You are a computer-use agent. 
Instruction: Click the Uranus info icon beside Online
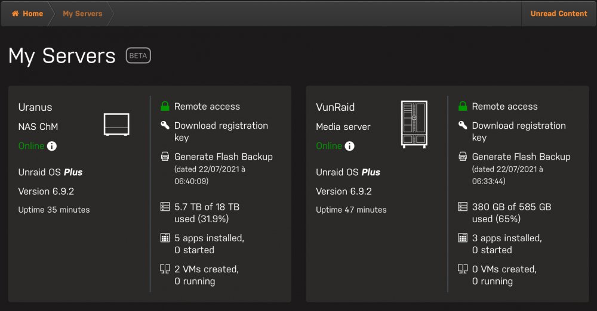(x=52, y=146)
